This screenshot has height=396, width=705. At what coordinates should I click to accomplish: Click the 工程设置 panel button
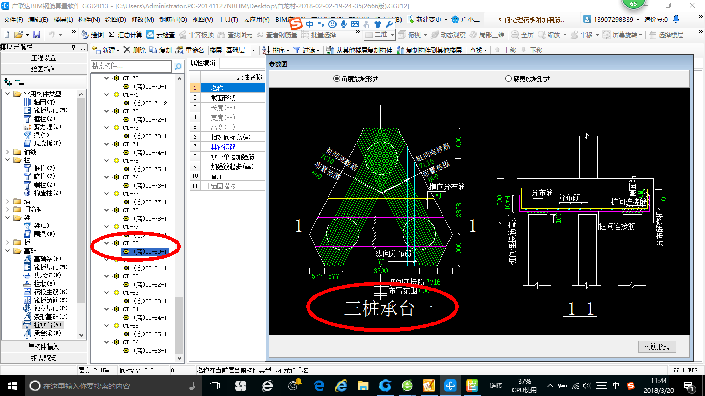coord(43,58)
